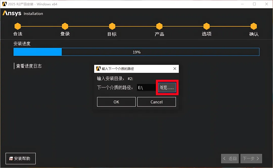This screenshot has height=168, width=273.
Task: Click the 产品 step hexagon
Action: coord(159,26)
